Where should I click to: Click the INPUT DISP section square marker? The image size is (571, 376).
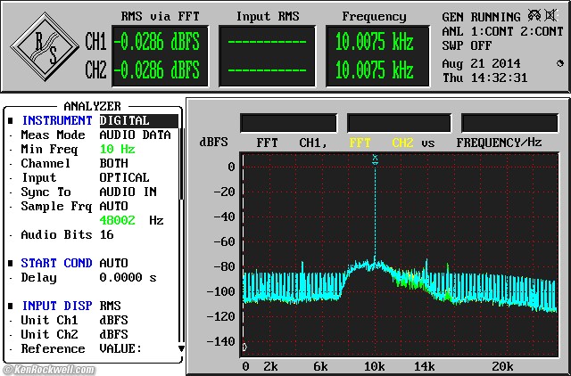[x=10, y=306]
